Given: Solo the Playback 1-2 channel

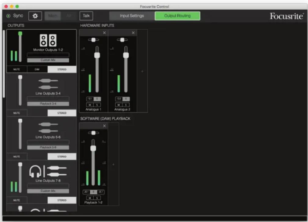Looking at the screenshot, I should point(97,198).
